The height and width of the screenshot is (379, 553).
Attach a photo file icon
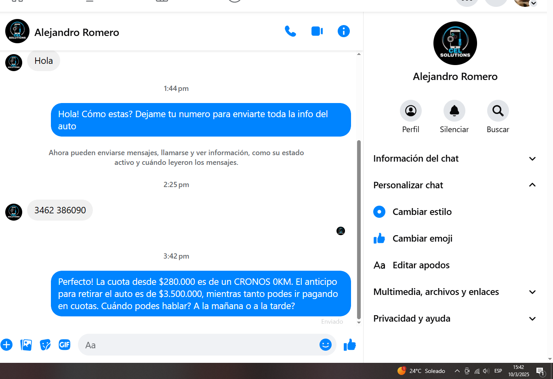click(x=26, y=345)
